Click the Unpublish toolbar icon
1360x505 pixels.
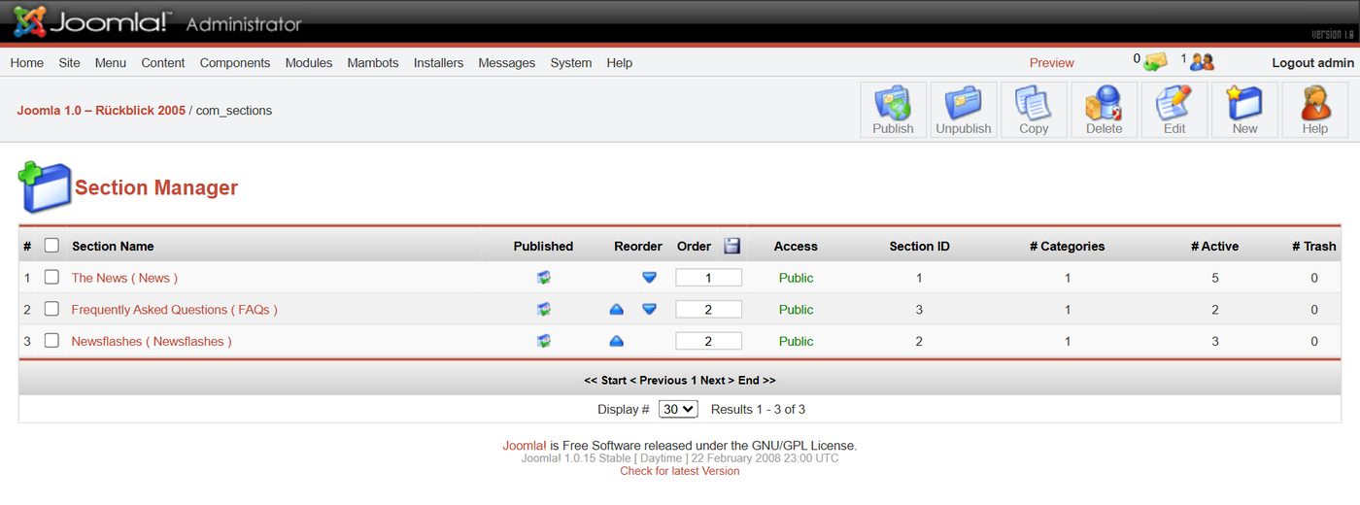[x=964, y=110]
